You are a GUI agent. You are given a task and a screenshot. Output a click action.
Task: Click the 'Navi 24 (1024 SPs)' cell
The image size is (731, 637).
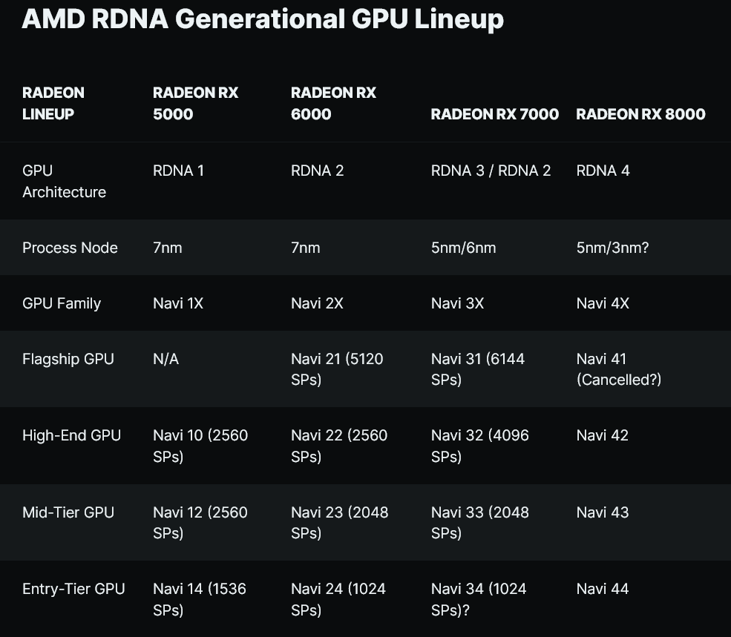pyautogui.click(x=338, y=599)
